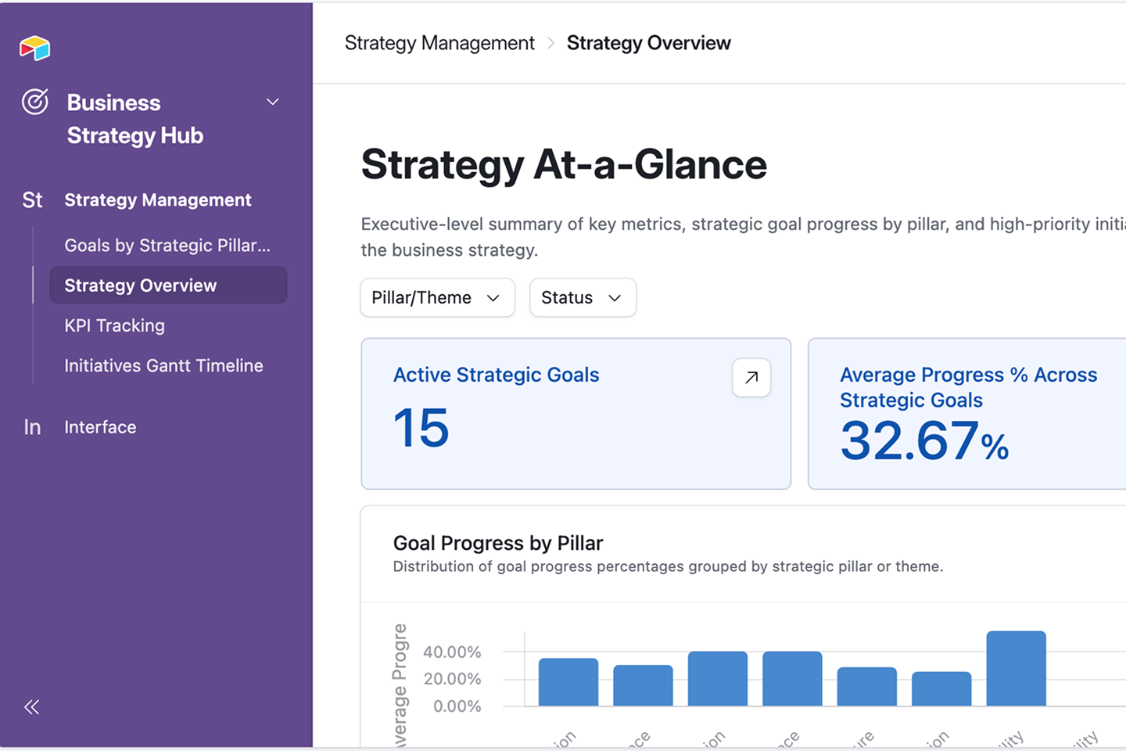Collapse the sidebar with the double-chevron icon

click(x=31, y=707)
